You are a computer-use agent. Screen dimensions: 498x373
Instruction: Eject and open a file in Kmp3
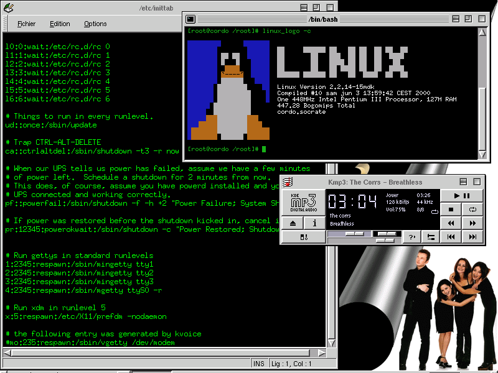tap(293, 223)
